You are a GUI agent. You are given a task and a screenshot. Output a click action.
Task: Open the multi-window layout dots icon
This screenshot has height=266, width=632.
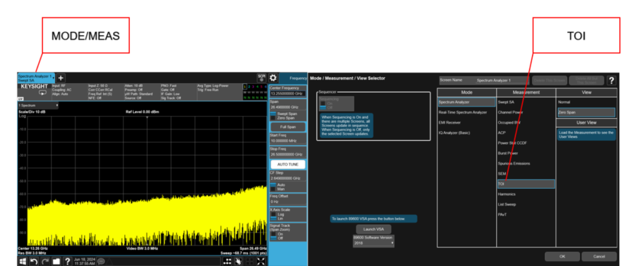228,261
